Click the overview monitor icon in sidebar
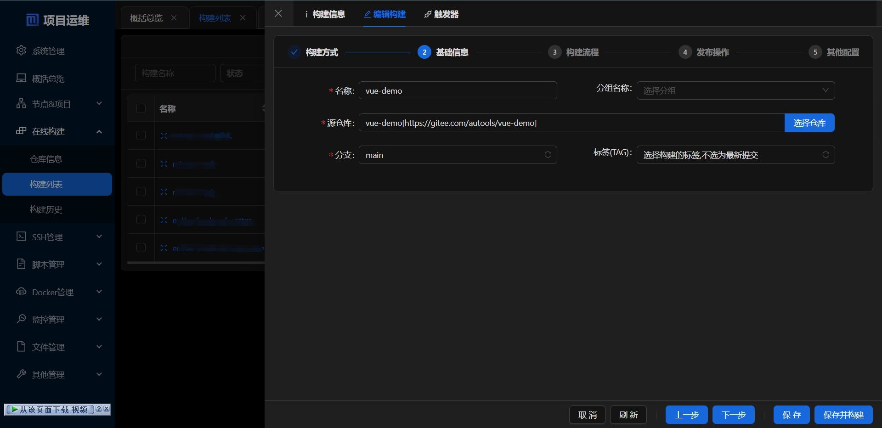Screen dimensions: 882x428 coord(21,78)
